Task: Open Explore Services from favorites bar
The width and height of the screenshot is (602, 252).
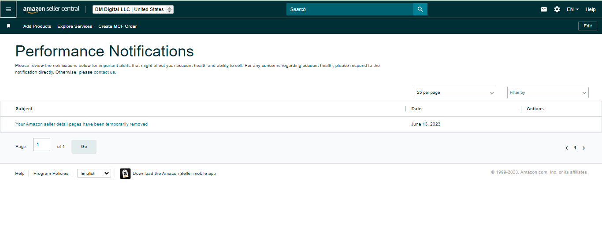Action: click(75, 26)
